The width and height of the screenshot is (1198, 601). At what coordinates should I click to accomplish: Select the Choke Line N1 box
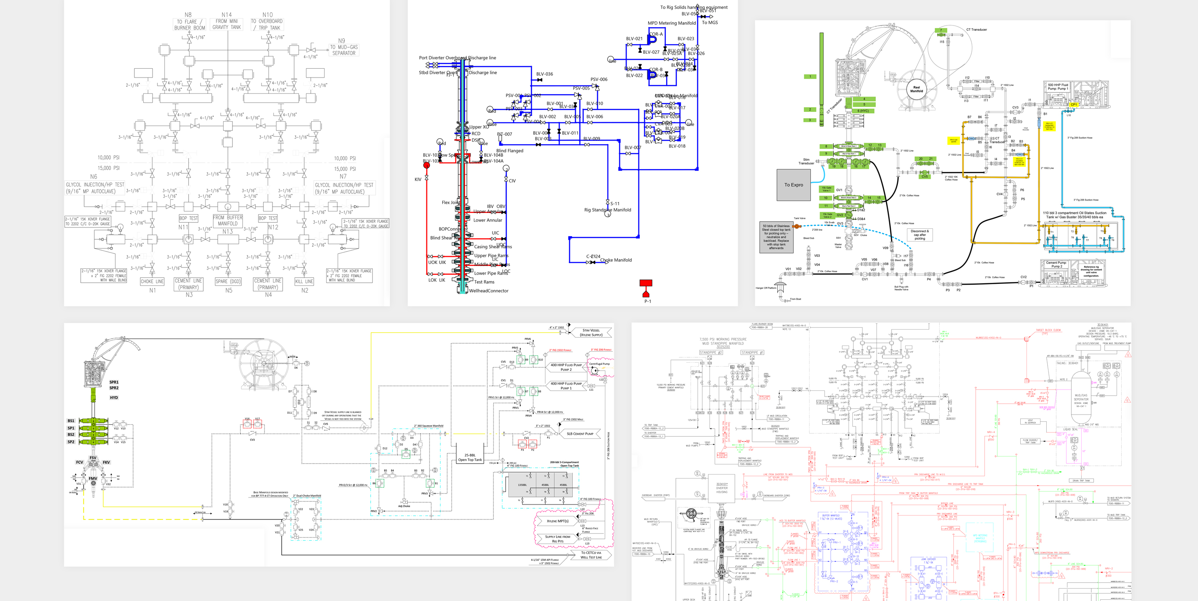click(152, 282)
